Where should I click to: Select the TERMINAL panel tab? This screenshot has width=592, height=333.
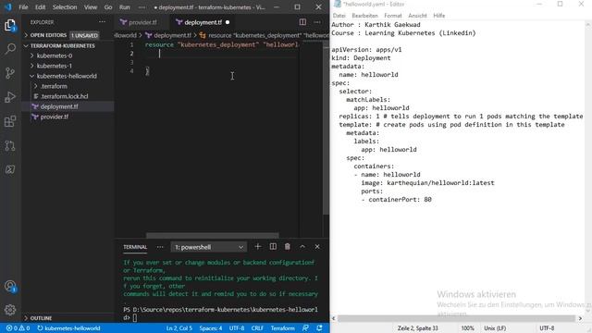[135, 247]
